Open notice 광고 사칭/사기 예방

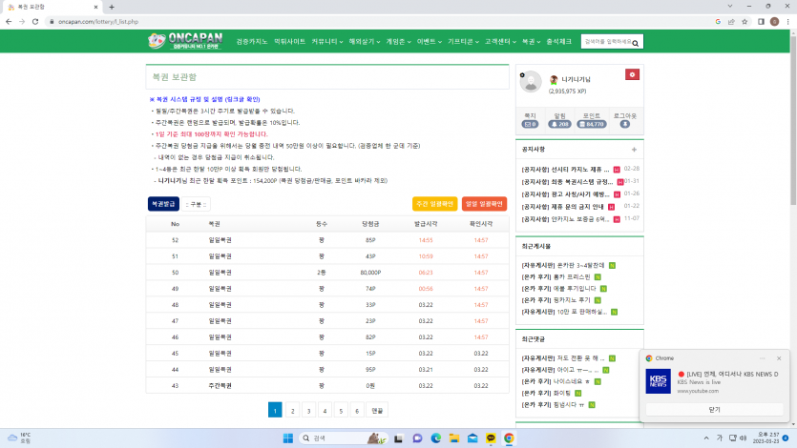565,194
